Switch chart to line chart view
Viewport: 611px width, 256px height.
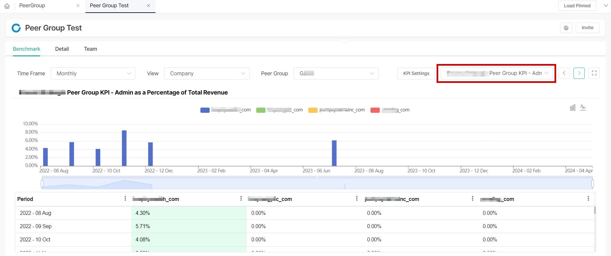click(583, 107)
